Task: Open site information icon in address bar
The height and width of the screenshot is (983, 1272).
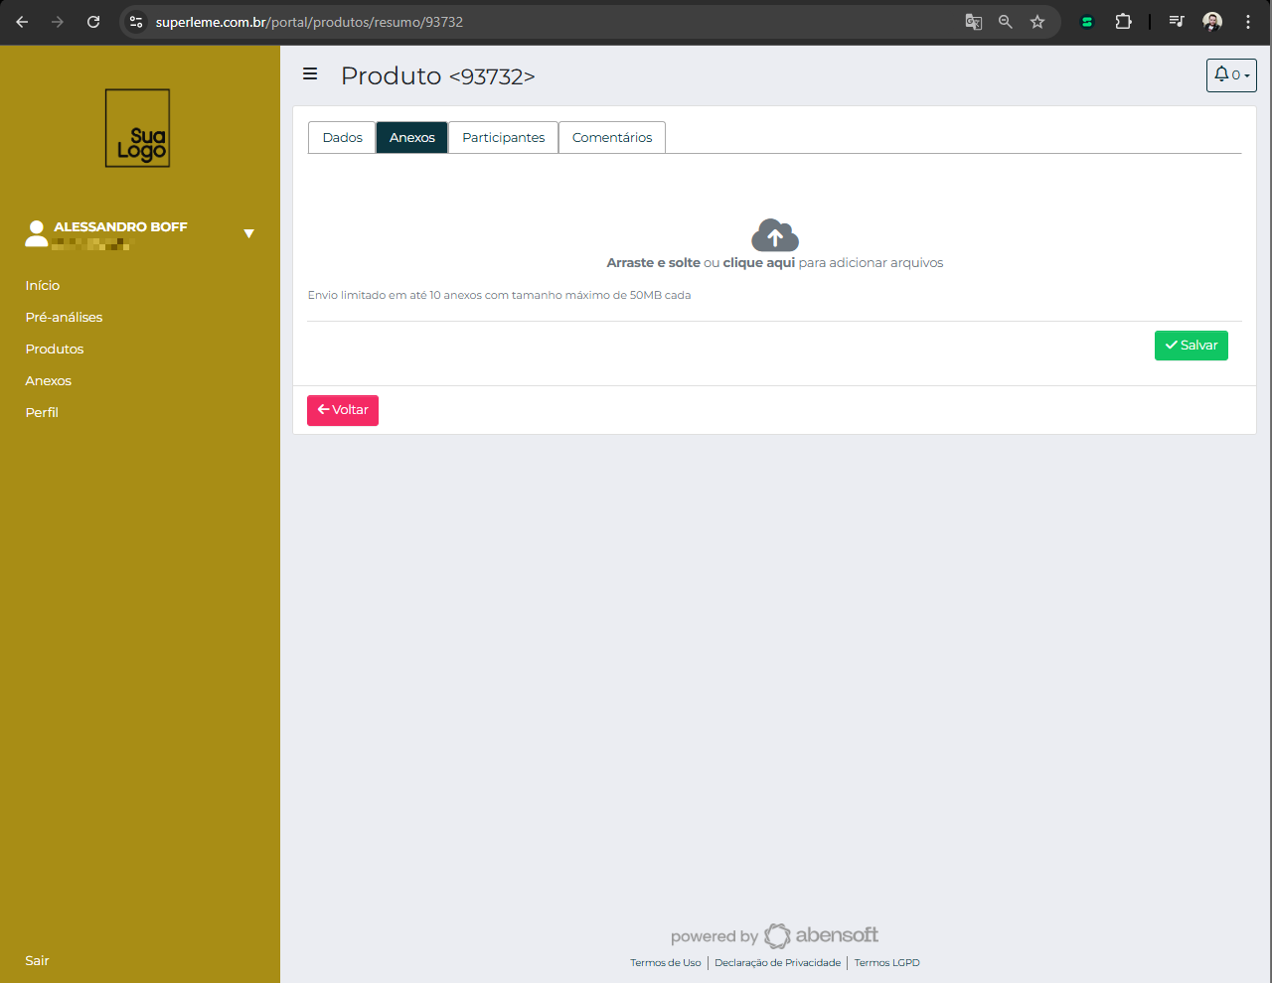Action: [x=137, y=22]
